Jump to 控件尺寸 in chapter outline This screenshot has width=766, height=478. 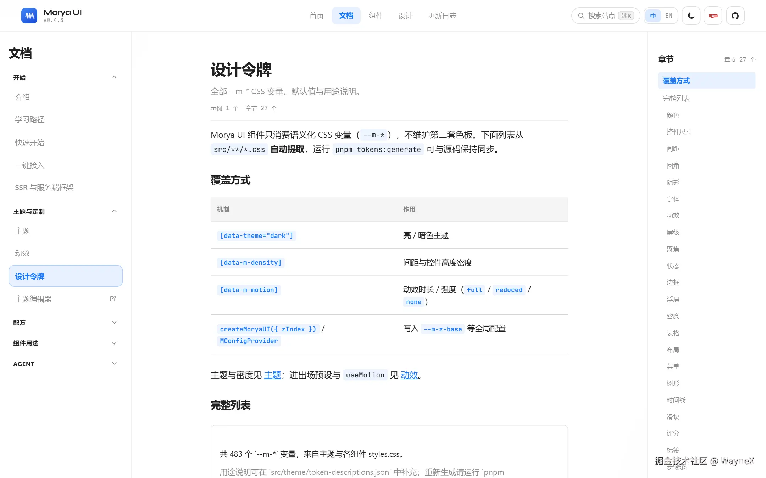679,132
